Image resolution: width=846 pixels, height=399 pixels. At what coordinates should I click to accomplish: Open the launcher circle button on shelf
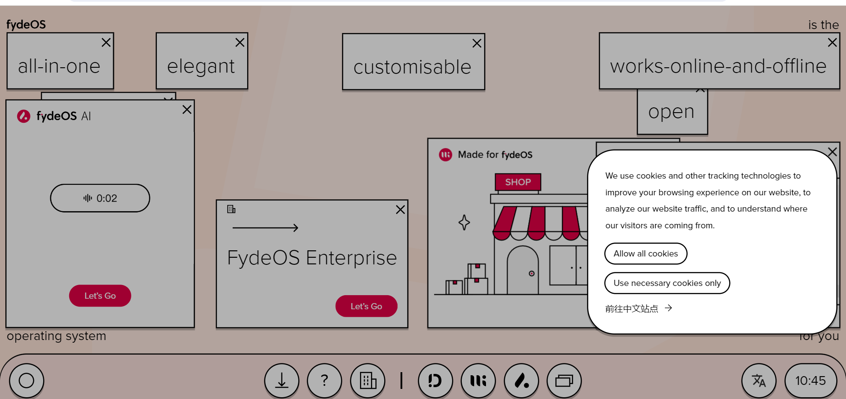tap(26, 381)
